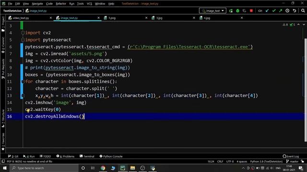307x172 pixels.
Task: Show Git history clock icon
Action: [x=287, y=11]
